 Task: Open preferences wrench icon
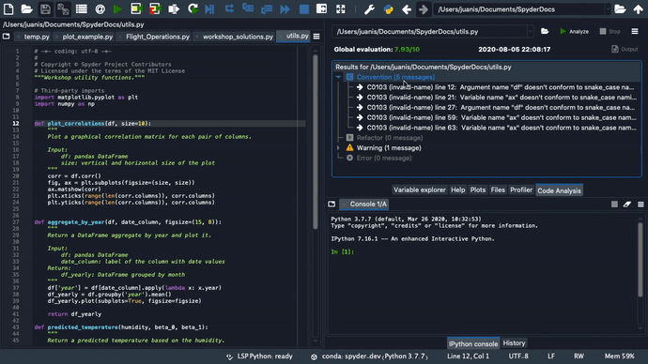pyautogui.click(x=369, y=8)
